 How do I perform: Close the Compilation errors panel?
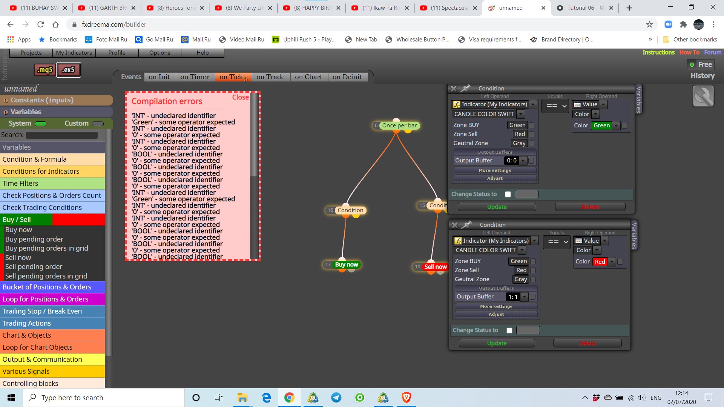point(240,97)
